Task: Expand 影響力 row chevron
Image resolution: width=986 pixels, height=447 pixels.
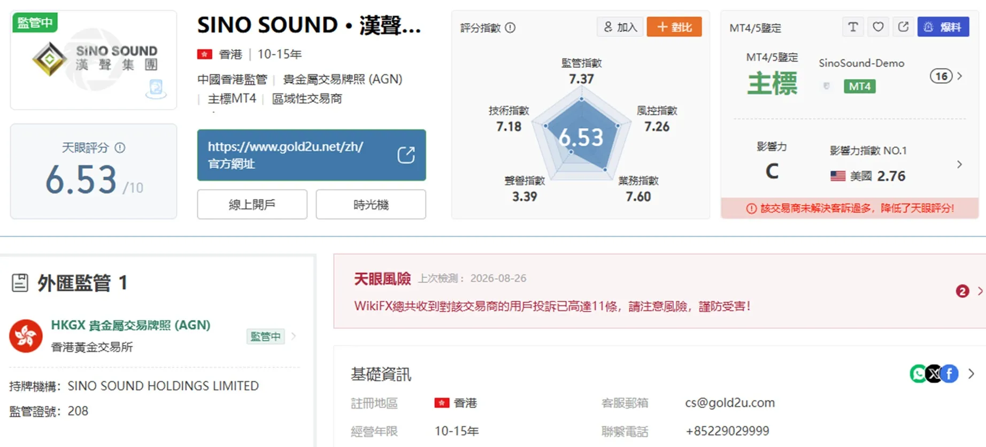Action: [x=960, y=164]
